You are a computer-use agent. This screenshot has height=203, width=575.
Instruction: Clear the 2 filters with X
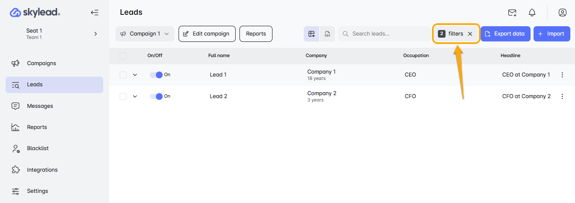470,34
